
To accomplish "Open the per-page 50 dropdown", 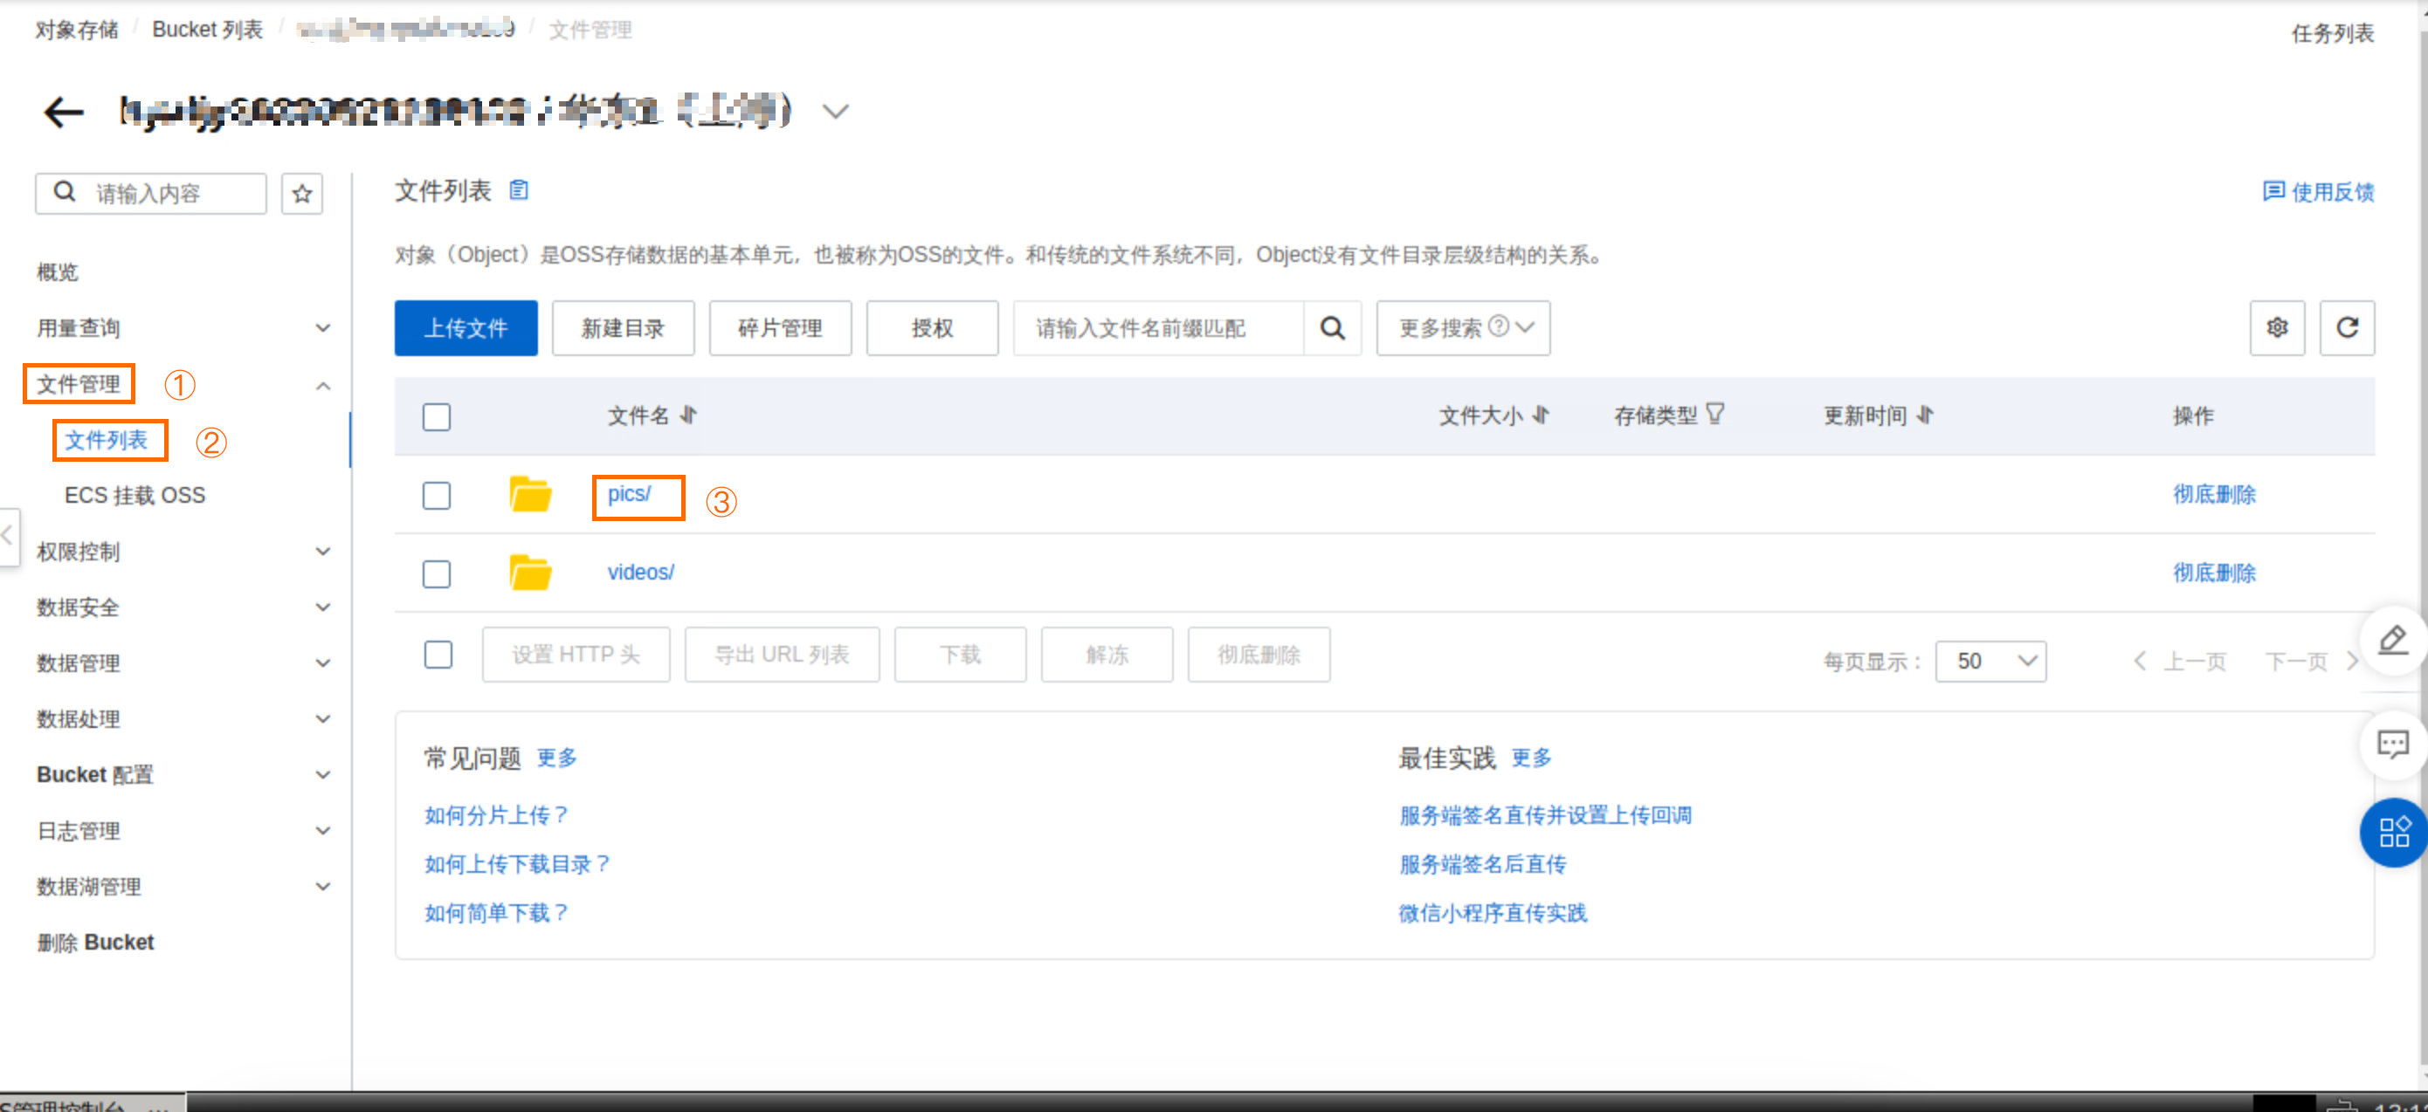I will pos(1990,662).
